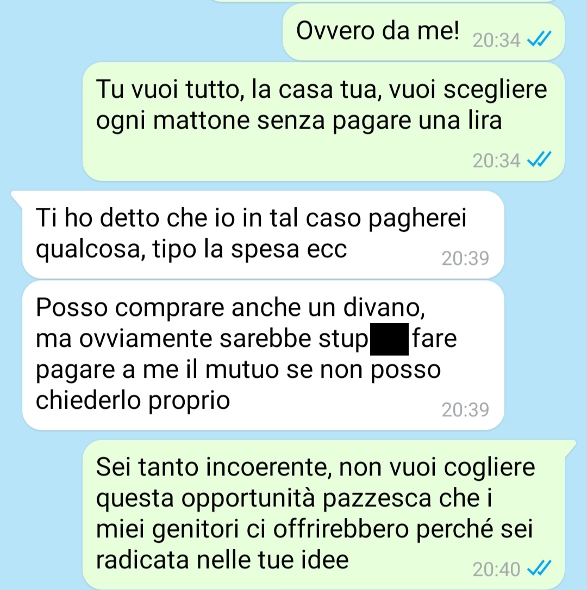Select the blue read ticks beside 'Ovvero da me!'
This screenshot has width=587, height=590.
pos(539,39)
